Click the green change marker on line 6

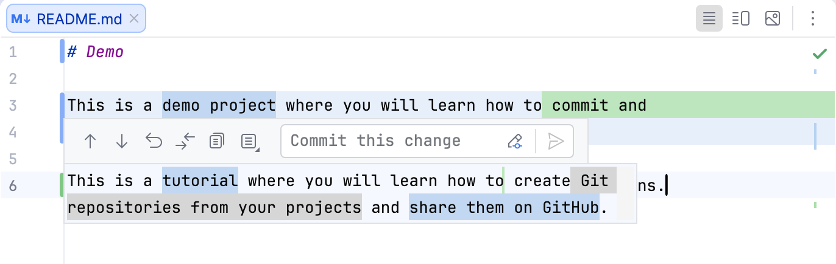pyautogui.click(x=62, y=184)
